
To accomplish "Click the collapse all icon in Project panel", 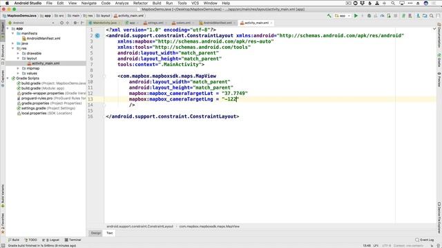I will (68, 23).
